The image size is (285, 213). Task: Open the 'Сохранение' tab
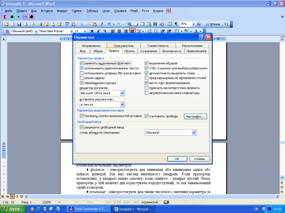(149, 51)
